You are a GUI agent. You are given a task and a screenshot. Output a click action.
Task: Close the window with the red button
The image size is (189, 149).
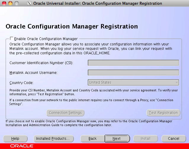click(x=4, y=4)
